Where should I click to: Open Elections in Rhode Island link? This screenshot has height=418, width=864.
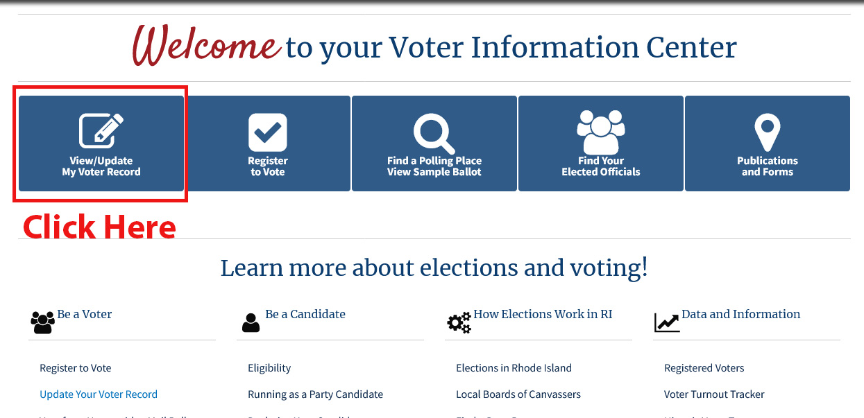[514, 368]
